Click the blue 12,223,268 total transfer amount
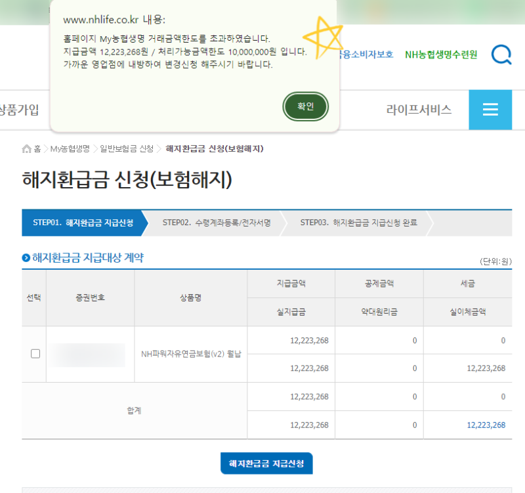This screenshot has width=525, height=493. (x=486, y=425)
